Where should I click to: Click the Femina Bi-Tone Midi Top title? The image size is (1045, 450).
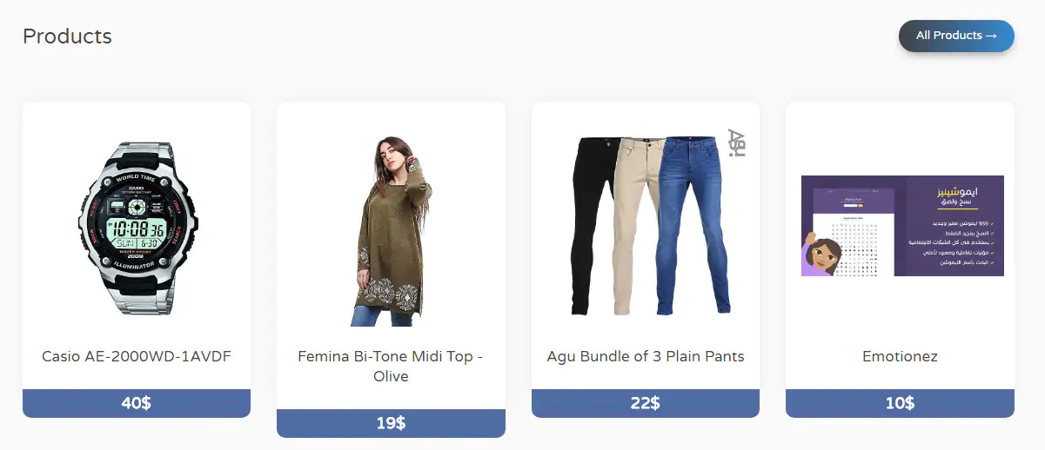pyautogui.click(x=391, y=366)
